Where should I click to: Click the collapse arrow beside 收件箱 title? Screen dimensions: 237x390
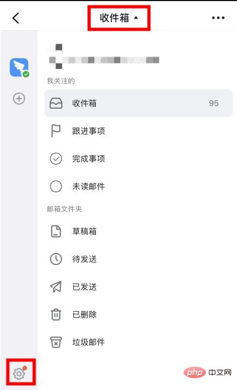coord(136,18)
